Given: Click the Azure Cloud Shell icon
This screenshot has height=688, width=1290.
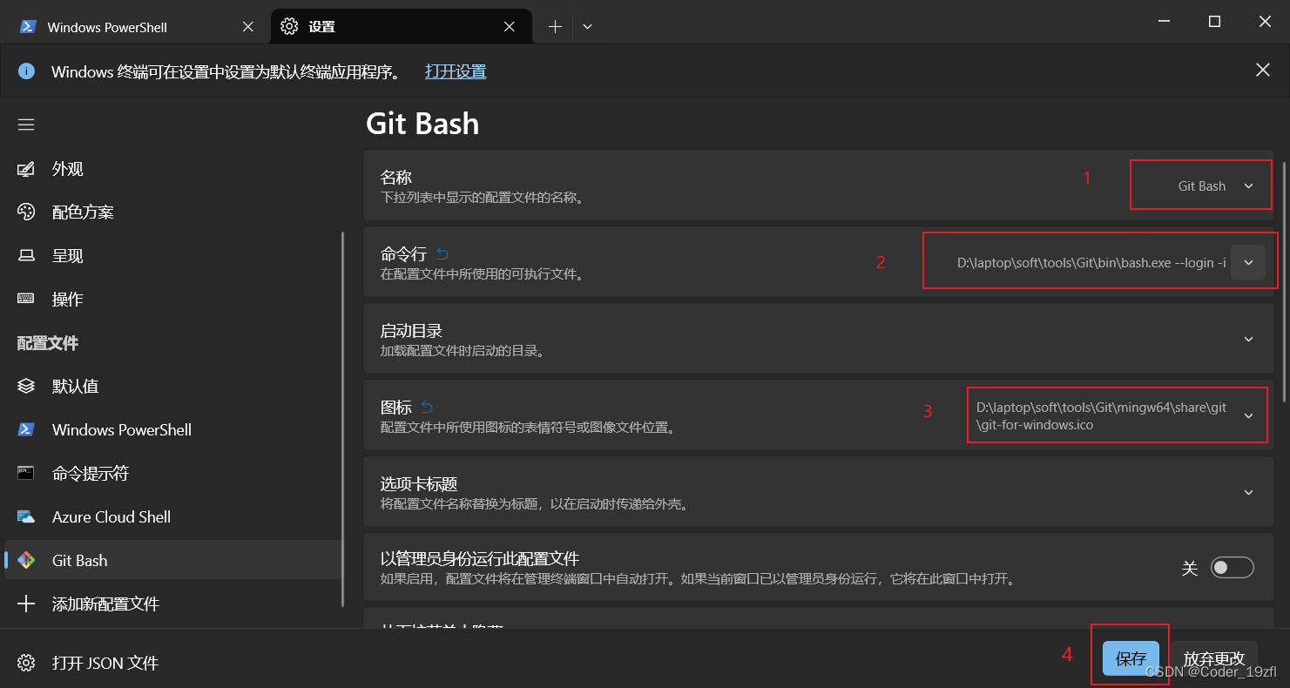Looking at the screenshot, I should click(26, 516).
